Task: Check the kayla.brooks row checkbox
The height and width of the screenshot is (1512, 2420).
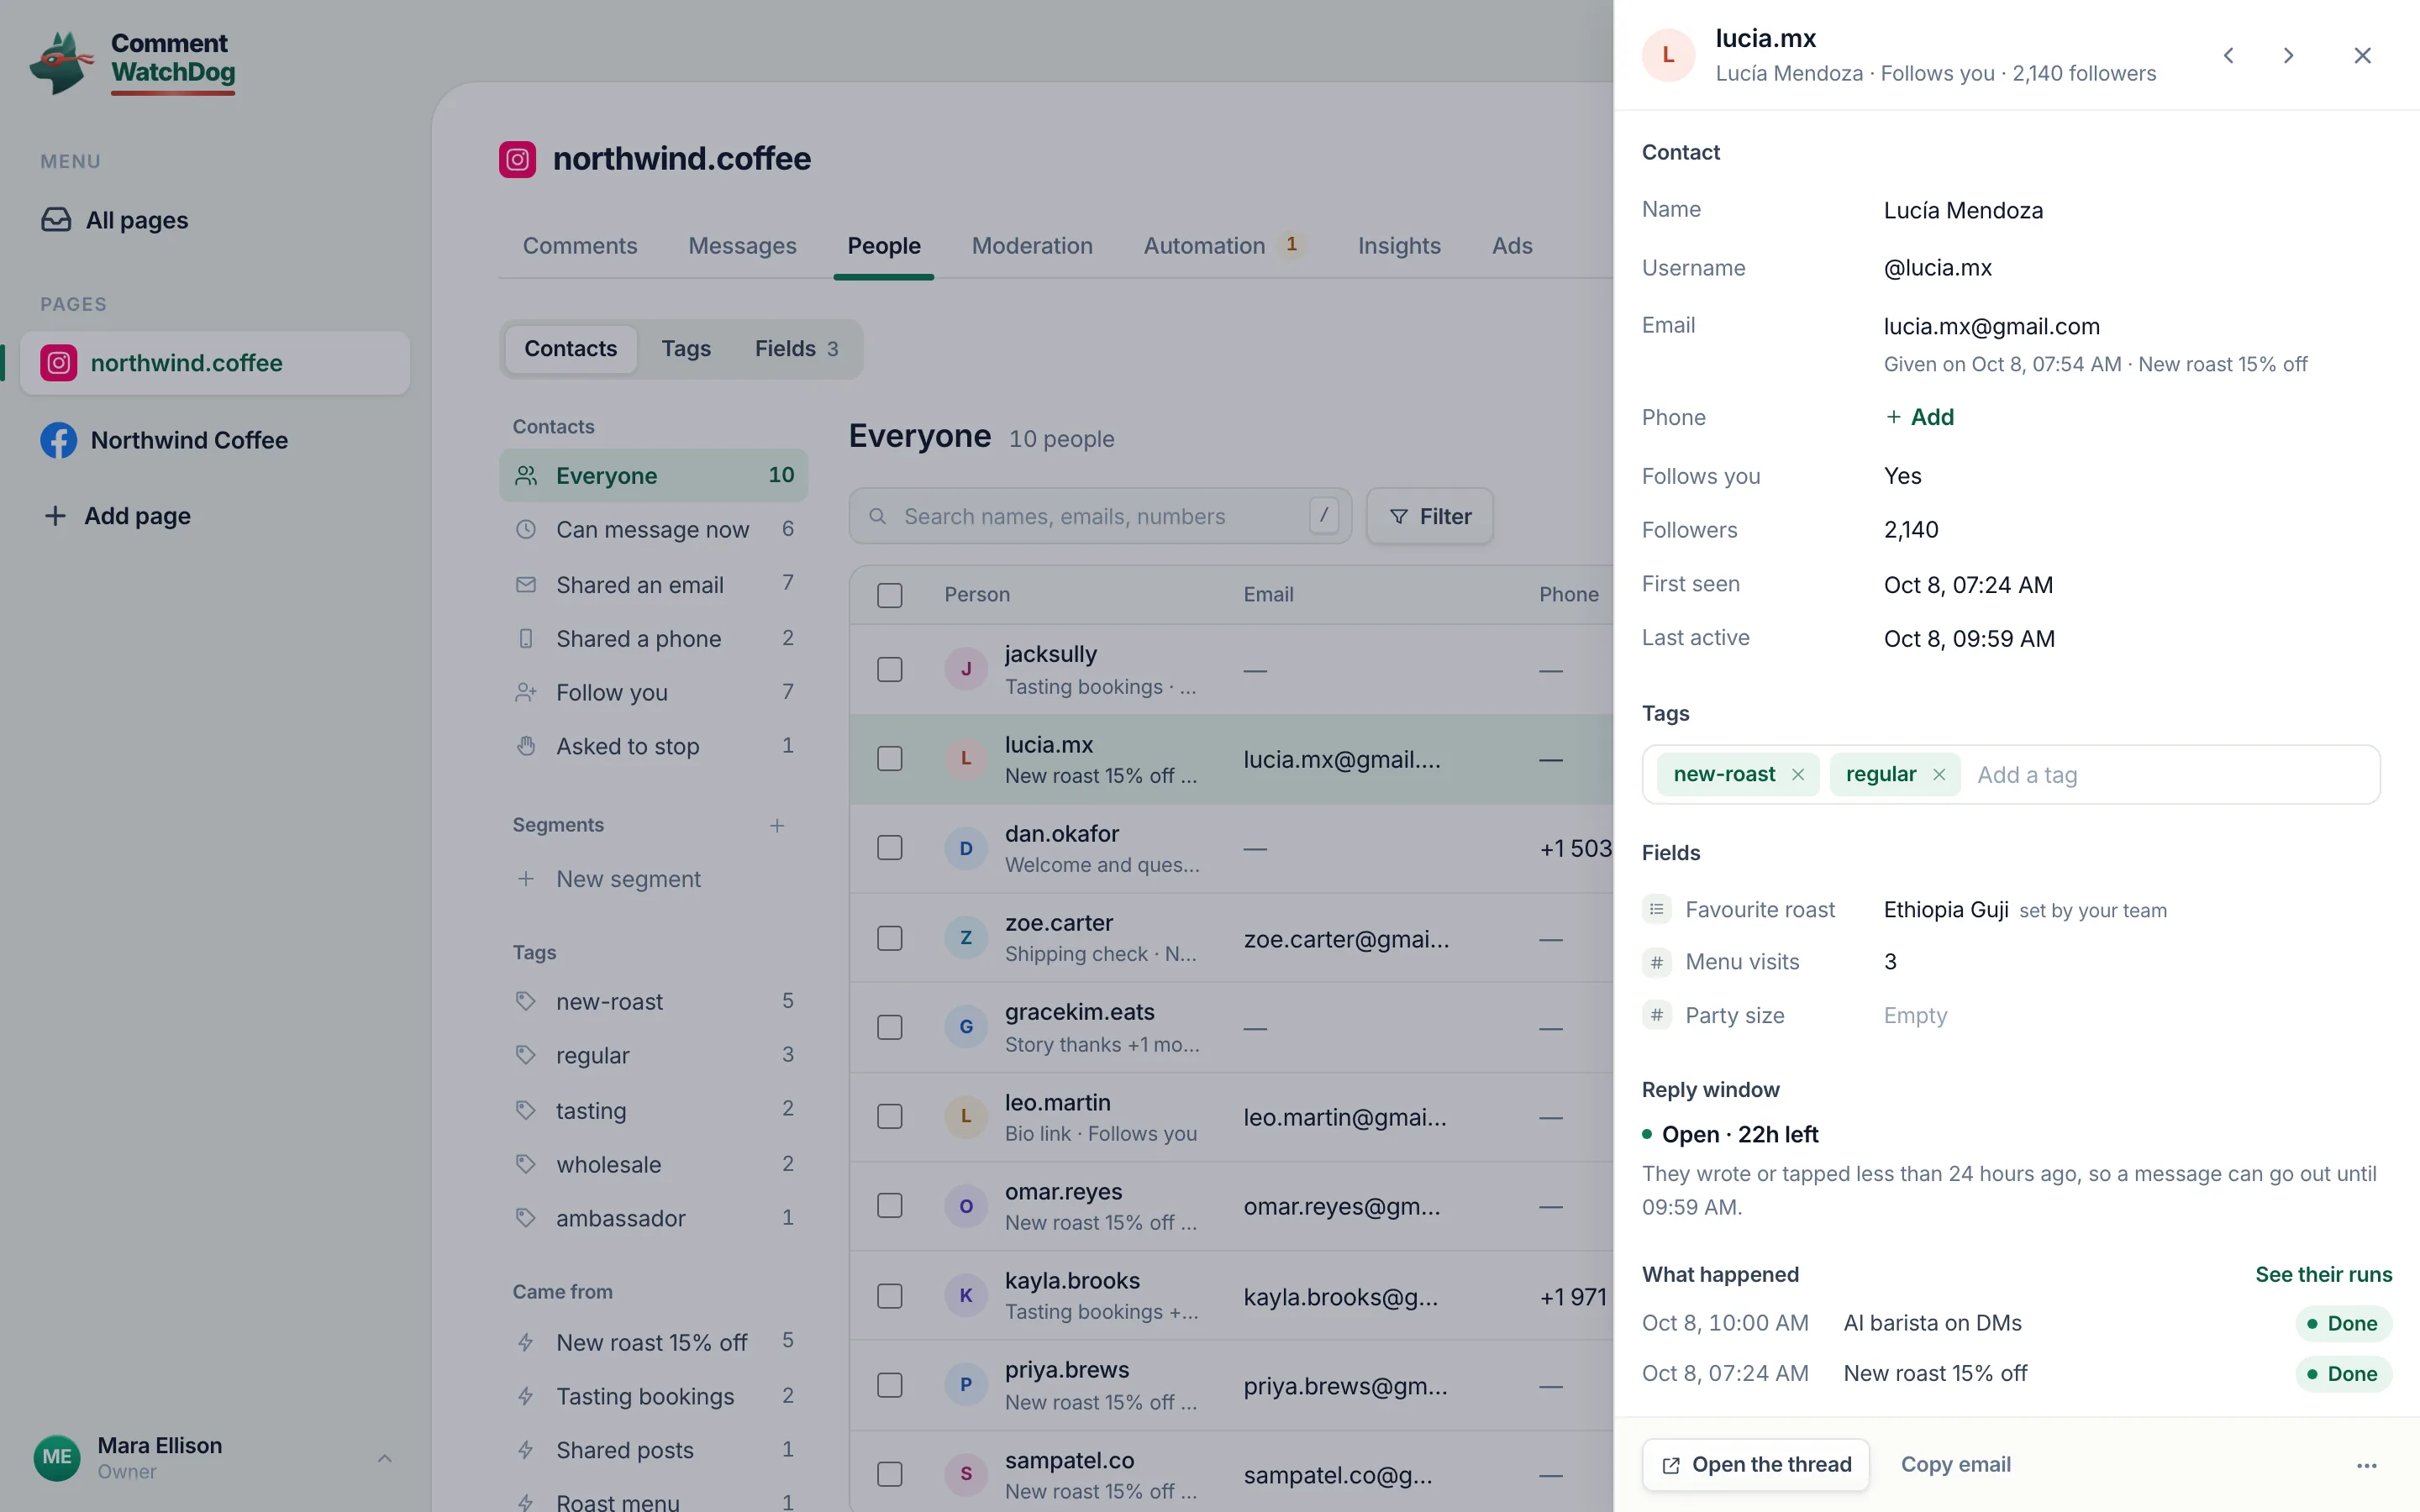Action: pyautogui.click(x=889, y=1296)
